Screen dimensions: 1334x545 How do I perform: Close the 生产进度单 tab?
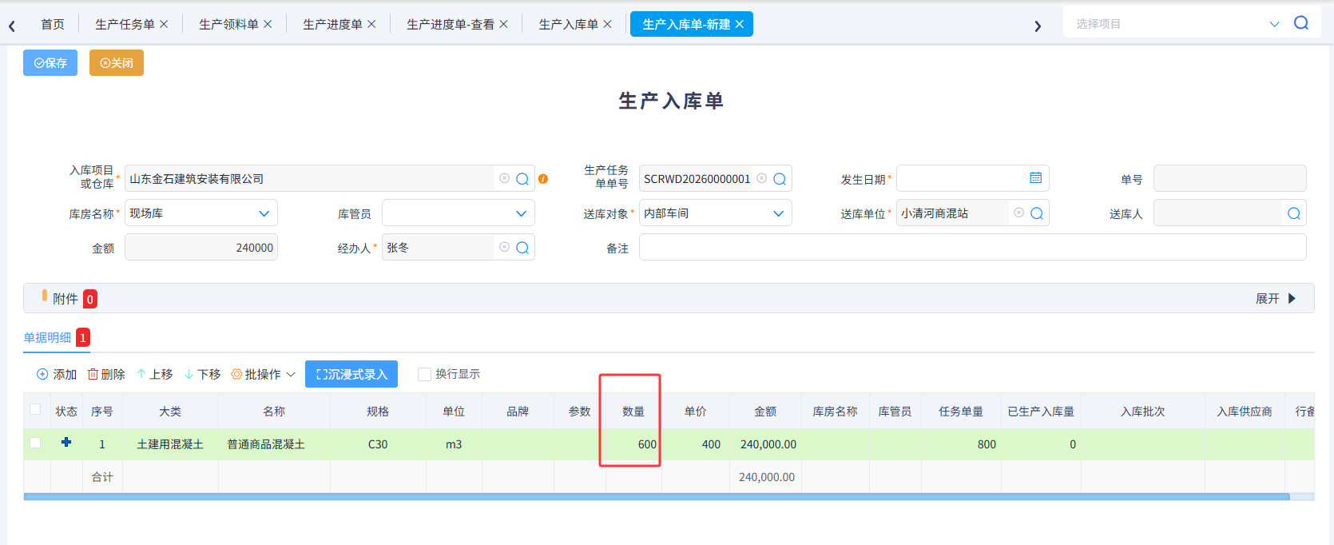pos(371,24)
